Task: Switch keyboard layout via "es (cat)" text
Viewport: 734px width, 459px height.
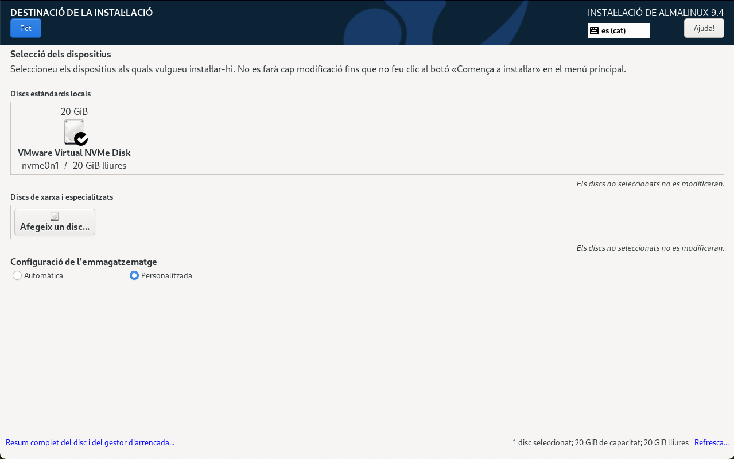Action: tap(613, 30)
